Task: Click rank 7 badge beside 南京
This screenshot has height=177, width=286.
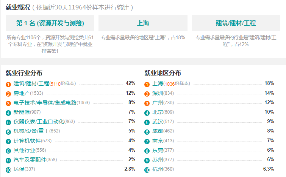Action: pyautogui.click(x=147, y=142)
